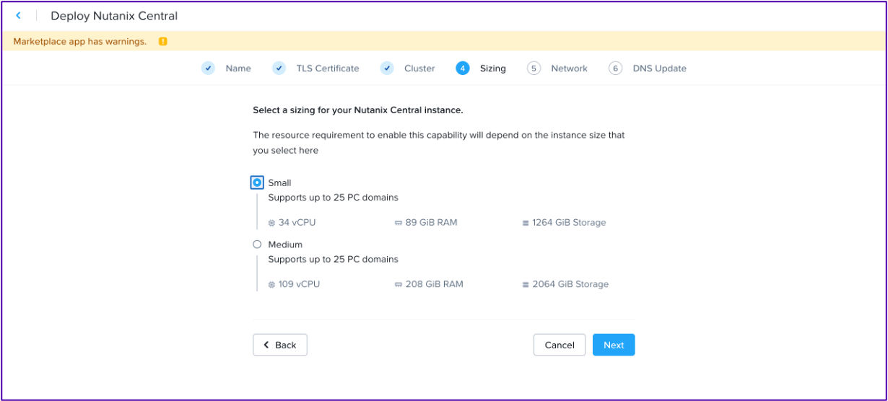888x401 pixels.
Task: Click the Name step checkmark icon
Action: [x=208, y=69]
